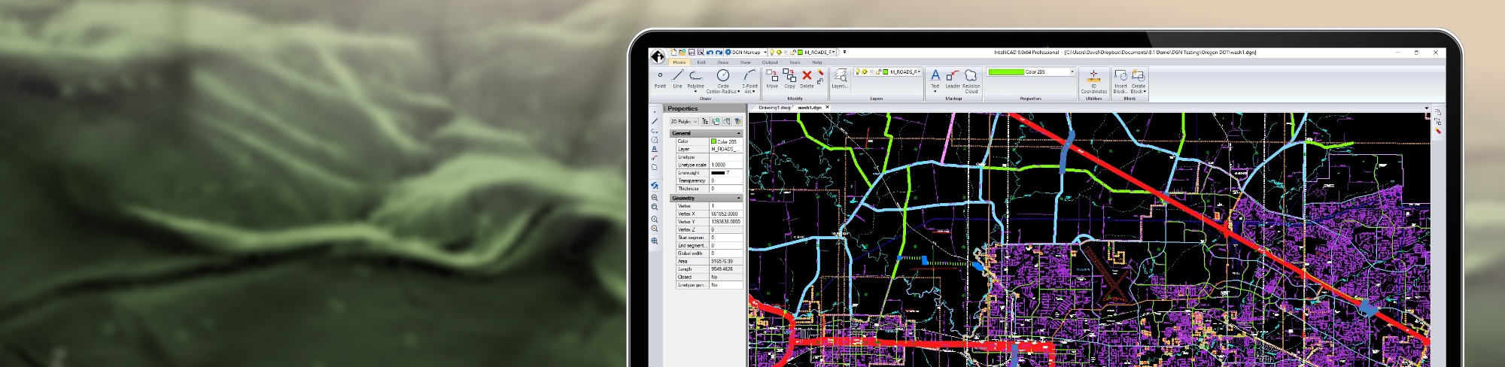1505x367 pixels.
Task: Click the Undo button in quick access
Action: pos(710,53)
